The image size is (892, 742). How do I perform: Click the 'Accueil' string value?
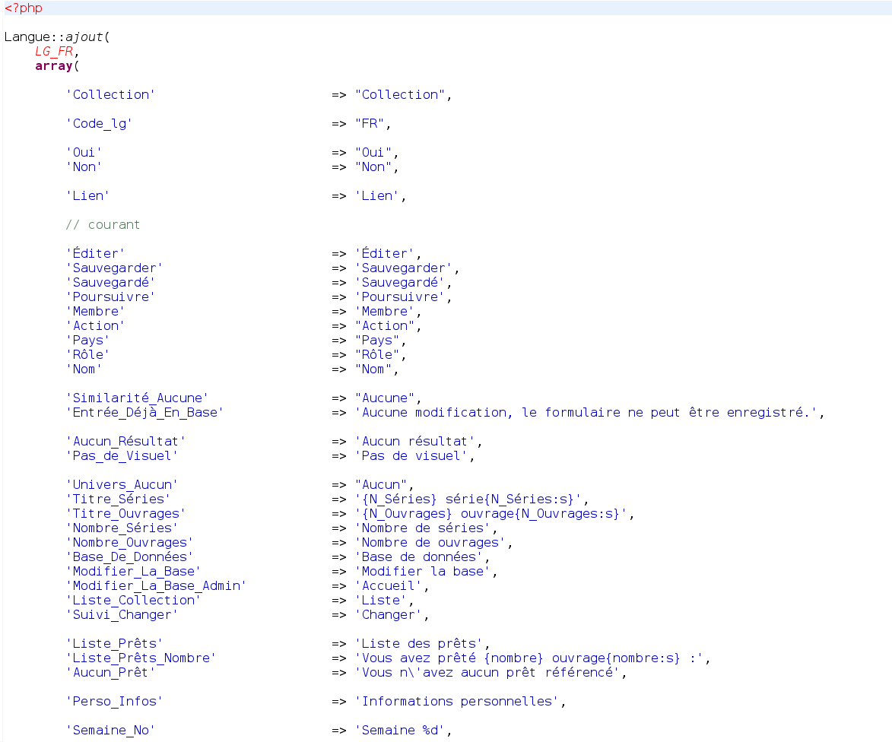(389, 586)
